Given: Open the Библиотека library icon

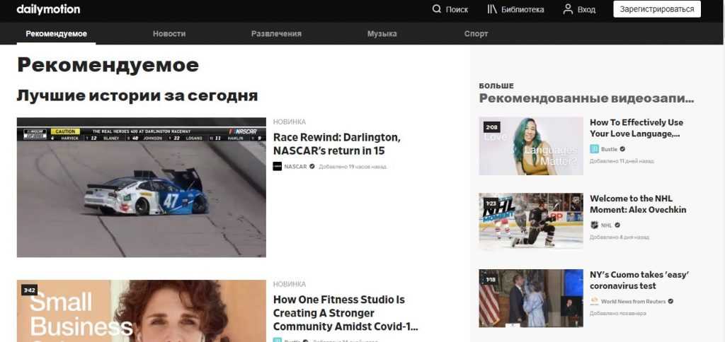Looking at the screenshot, I should click(492, 10).
